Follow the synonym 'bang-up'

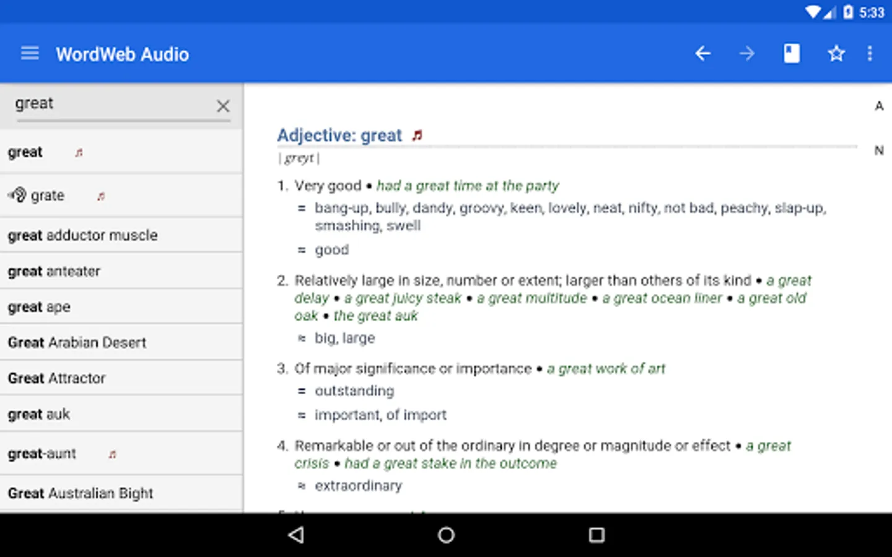[341, 209]
